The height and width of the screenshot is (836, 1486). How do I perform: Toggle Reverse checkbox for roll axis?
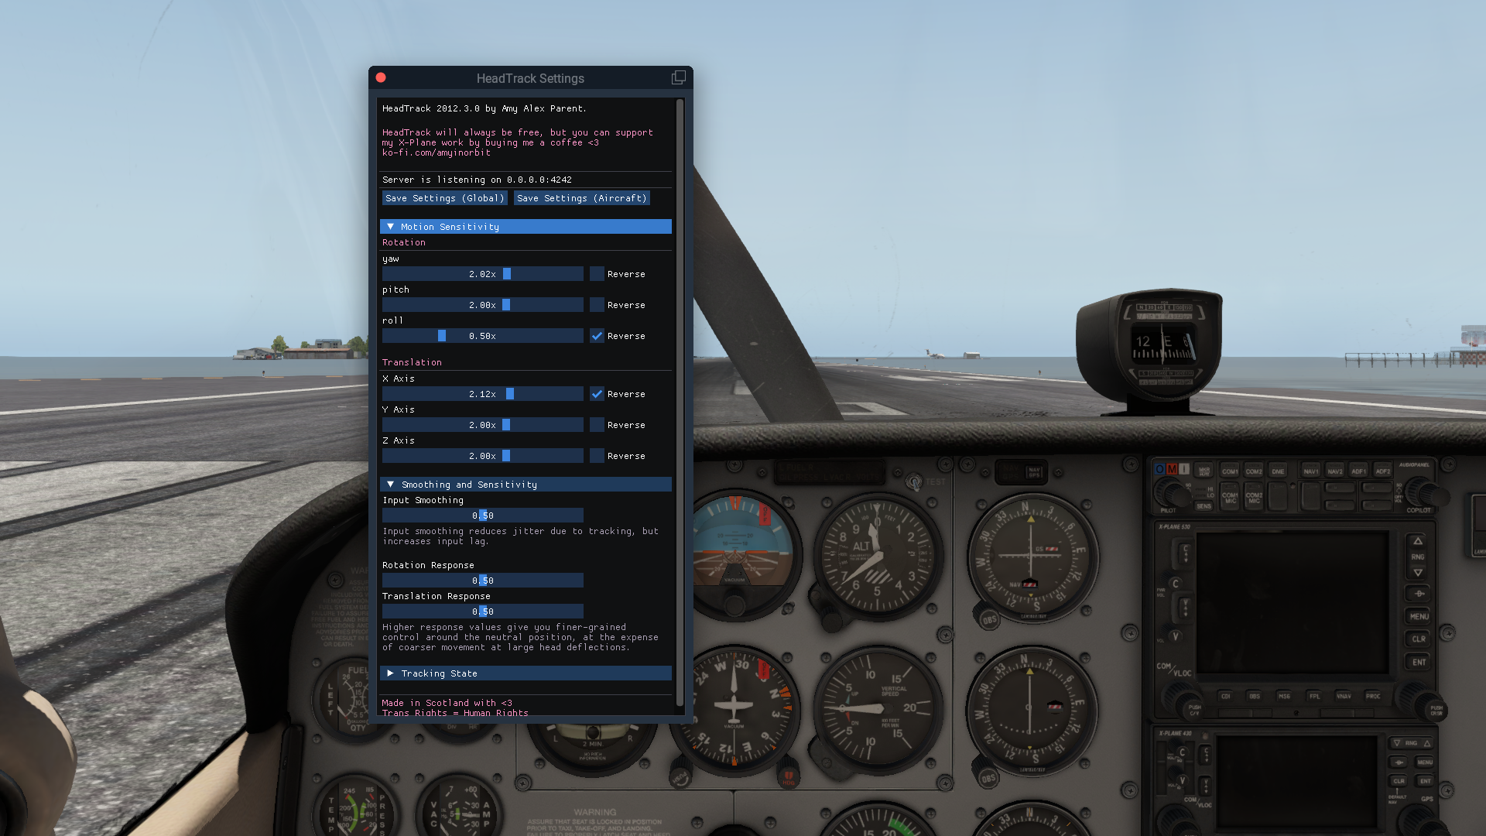click(597, 335)
